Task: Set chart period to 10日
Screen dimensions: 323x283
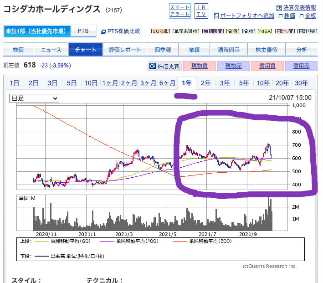Action: [91, 83]
